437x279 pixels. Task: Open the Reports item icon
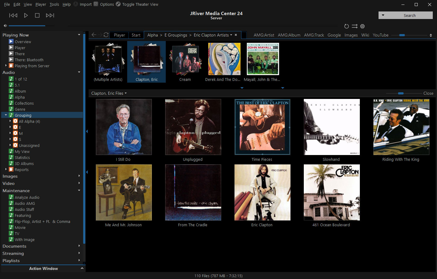[11, 169]
